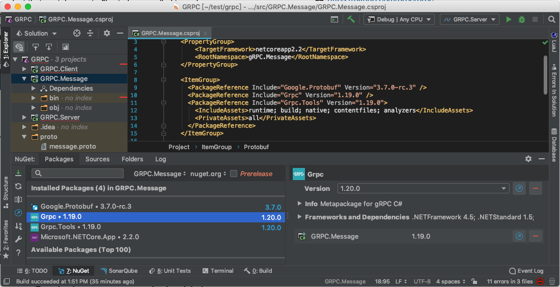Open the nuget.org source selector
The width and height of the screenshot is (560, 287).
[208, 174]
